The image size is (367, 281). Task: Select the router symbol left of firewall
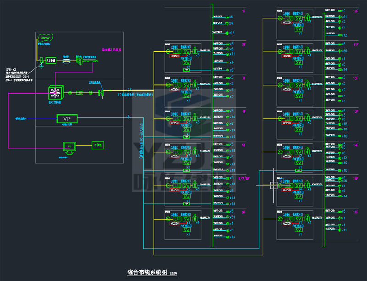[67, 61]
